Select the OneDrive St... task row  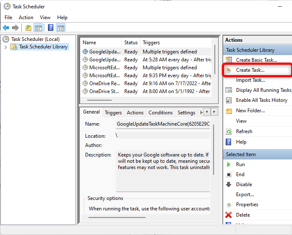point(146,91)
